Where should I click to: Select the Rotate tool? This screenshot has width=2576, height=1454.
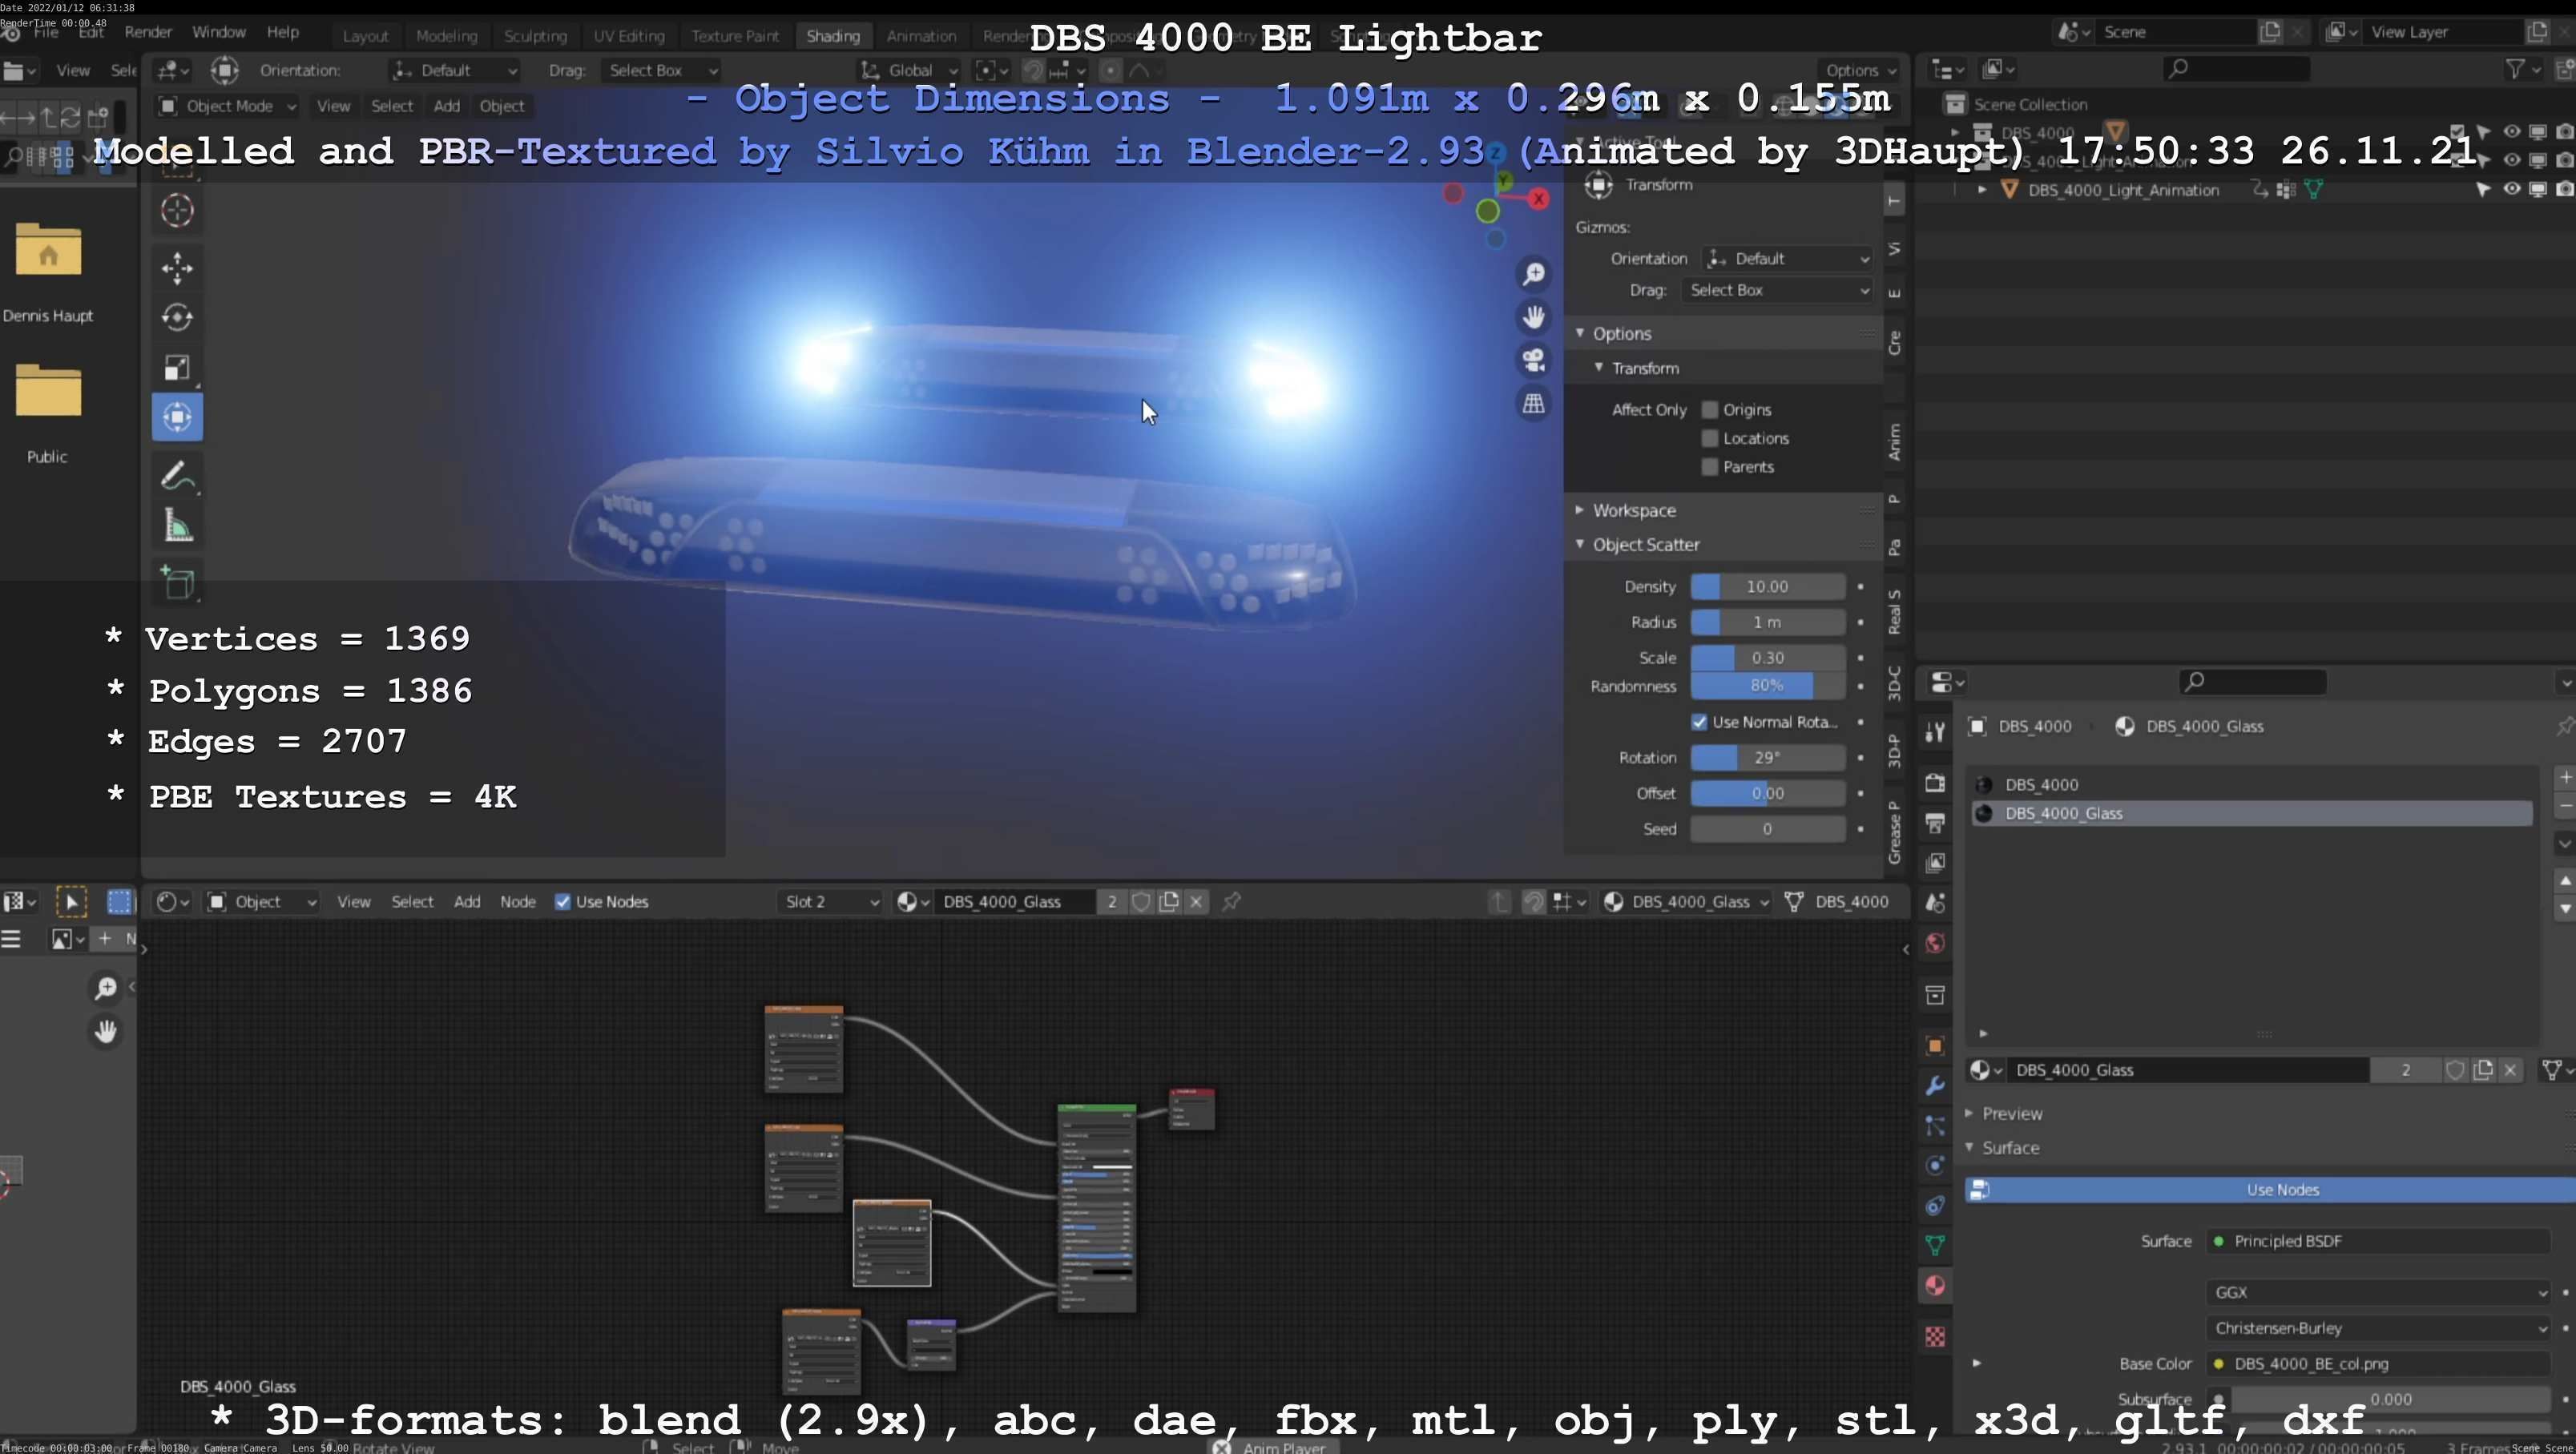pos(177,317)
